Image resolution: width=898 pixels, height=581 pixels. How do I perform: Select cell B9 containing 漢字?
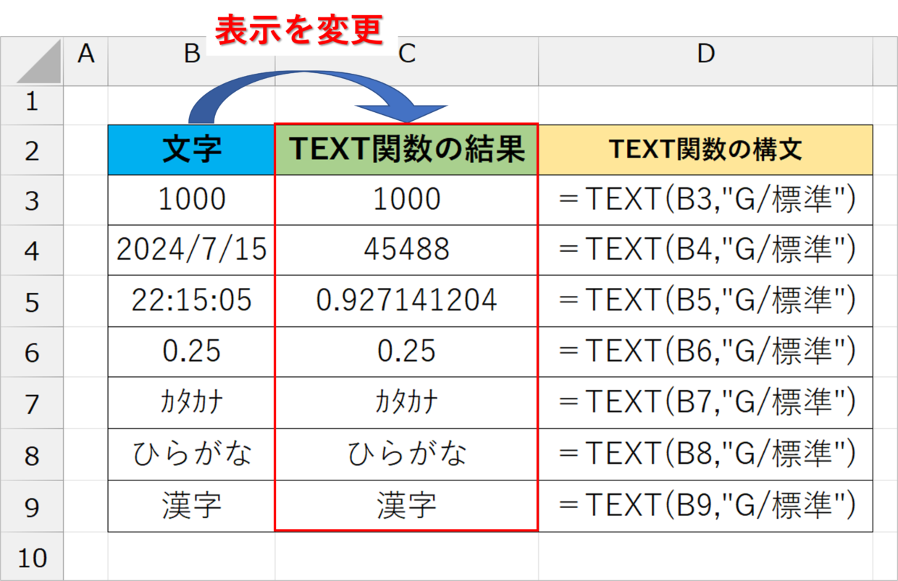[191, 505]
